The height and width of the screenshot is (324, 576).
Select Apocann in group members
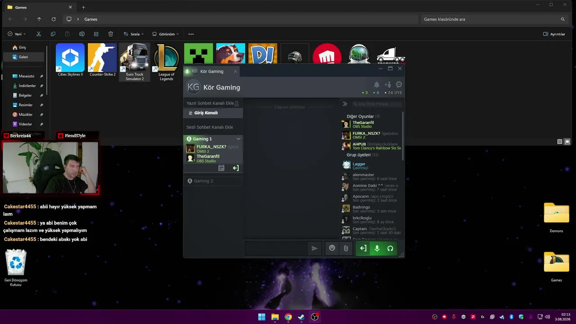point(371,198)
